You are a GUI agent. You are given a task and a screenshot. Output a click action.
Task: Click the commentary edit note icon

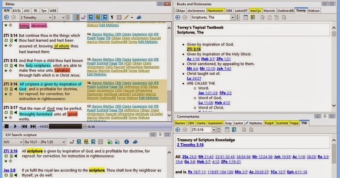(x=244, y=130)
